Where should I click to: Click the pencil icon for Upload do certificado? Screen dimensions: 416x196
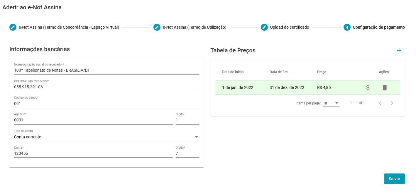[264, 27]
